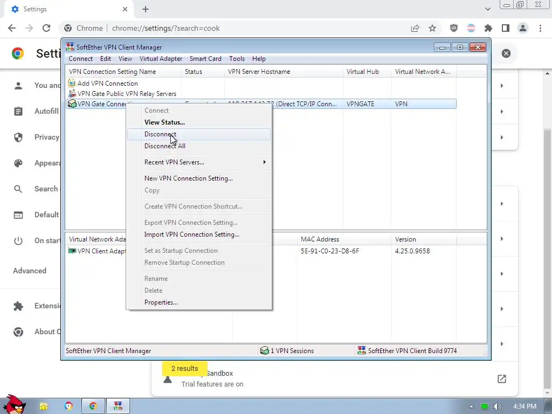Open SoftEther VPN taskbar icon
The width and height of the screenshot is (552, 414).
[118, 406]
